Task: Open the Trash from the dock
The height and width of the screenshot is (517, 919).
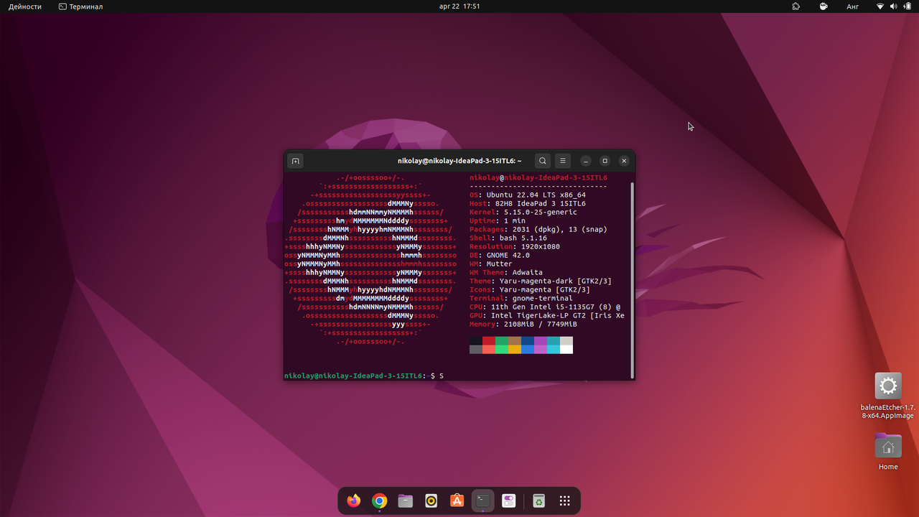Action: click(x=539, y=500)
